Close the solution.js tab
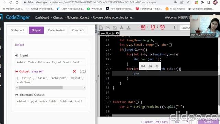Image resolution: width=220 pixels, height=124 pixels. click(x=117, y=33)
